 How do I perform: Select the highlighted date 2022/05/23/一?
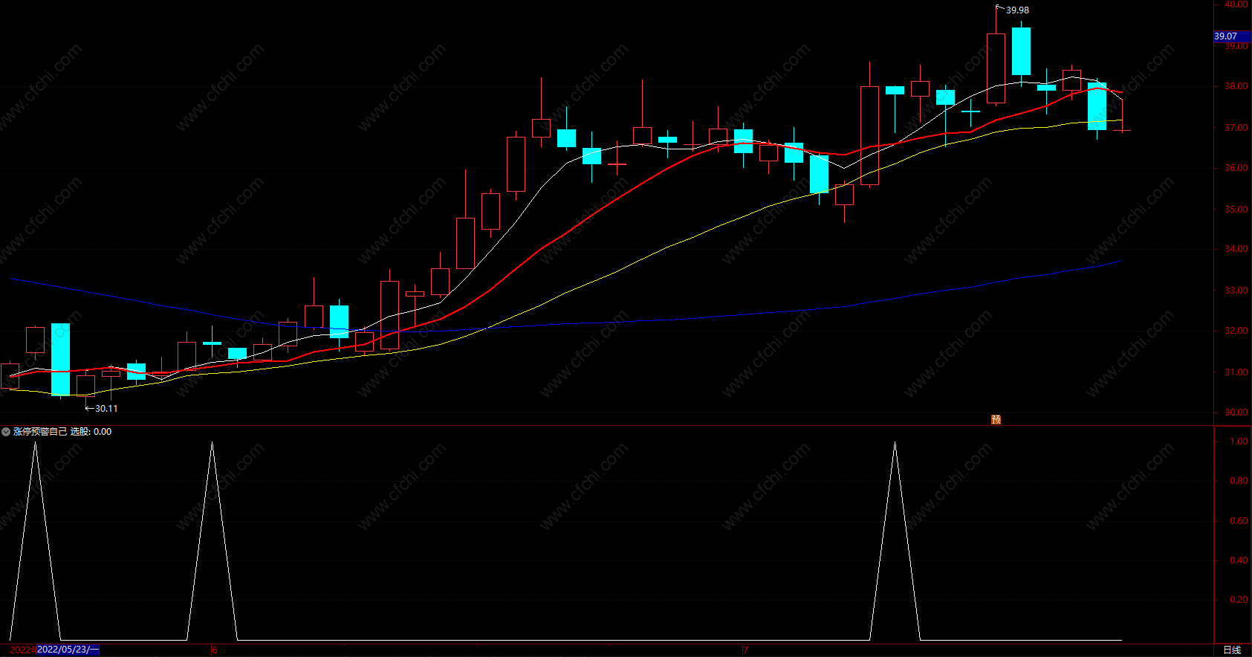(x=68, y=650)
